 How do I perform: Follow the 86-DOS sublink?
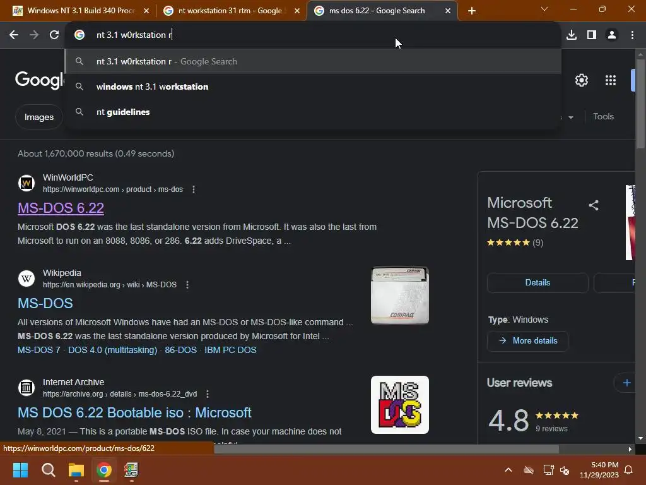coord(180,350)
